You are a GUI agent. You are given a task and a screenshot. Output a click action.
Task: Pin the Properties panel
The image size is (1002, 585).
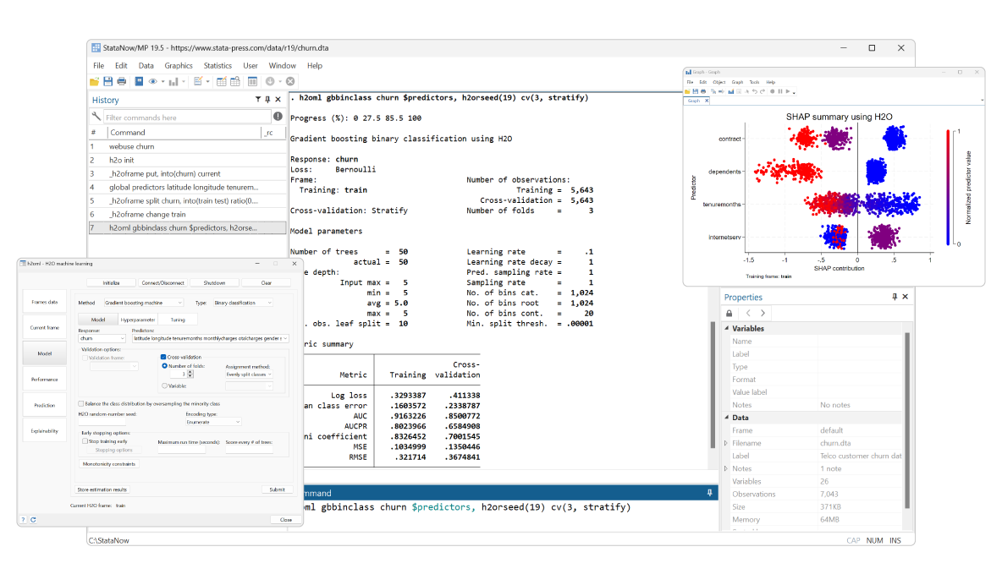coord(895,298)
